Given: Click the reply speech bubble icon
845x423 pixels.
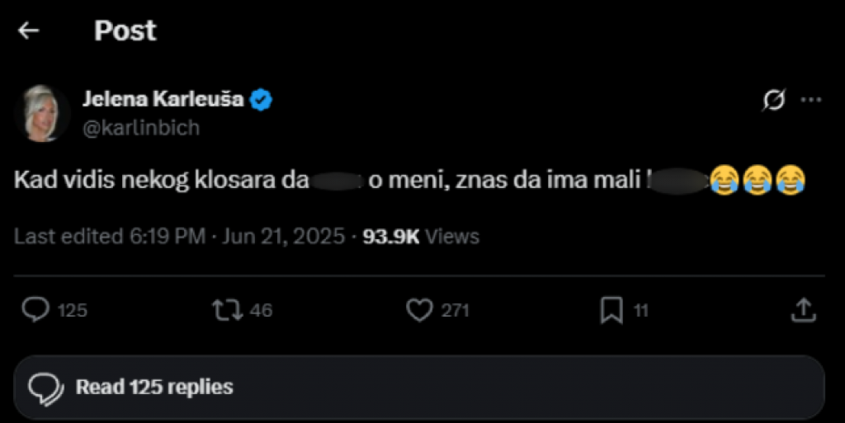Looking at the screenshot, I should click(x=35, y=310).
